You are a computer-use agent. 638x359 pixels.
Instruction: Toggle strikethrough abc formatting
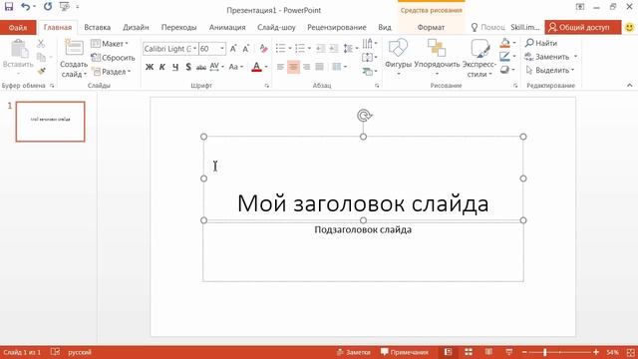(201, 67)
